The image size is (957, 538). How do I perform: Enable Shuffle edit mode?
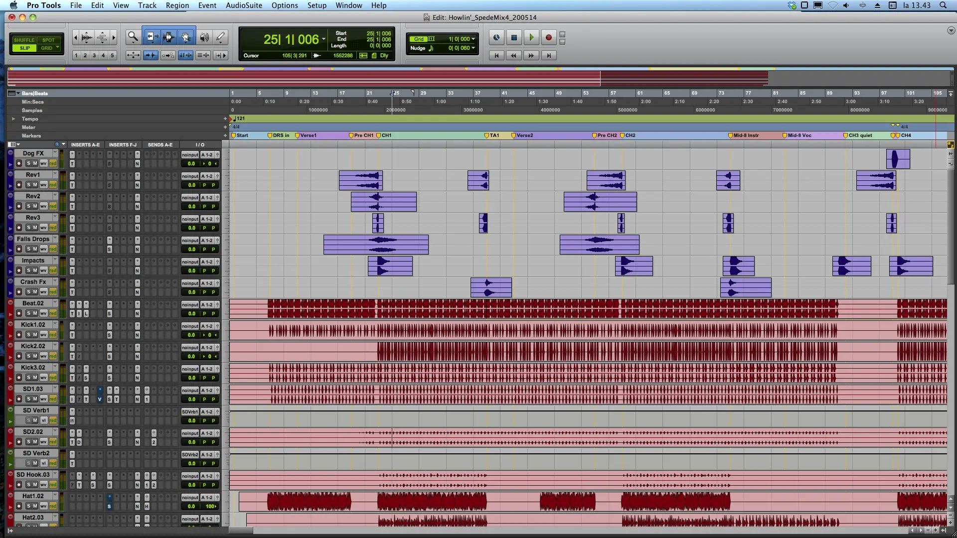[x=24, y=40]
